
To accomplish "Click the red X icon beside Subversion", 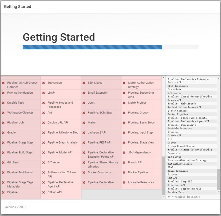I will [x=44, y=83].
